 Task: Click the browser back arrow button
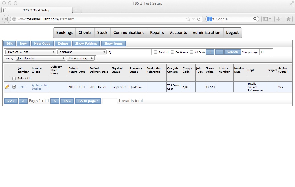tap(6, 19)
